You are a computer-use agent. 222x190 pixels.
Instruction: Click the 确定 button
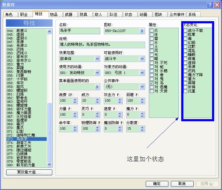tap(157, 184)
